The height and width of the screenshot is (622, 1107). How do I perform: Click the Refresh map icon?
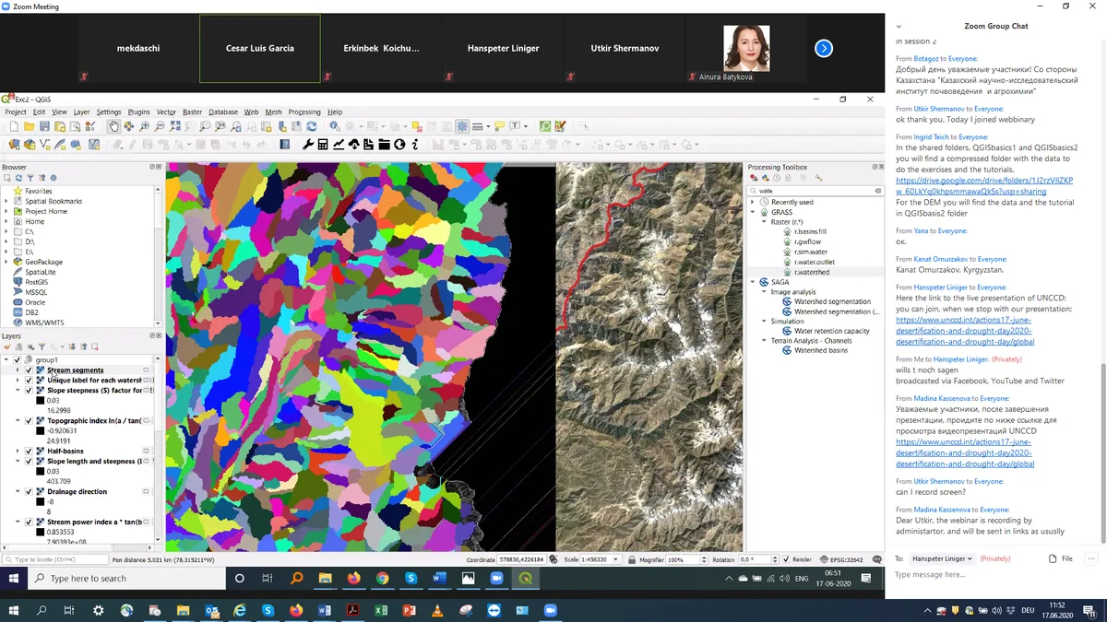311,126
